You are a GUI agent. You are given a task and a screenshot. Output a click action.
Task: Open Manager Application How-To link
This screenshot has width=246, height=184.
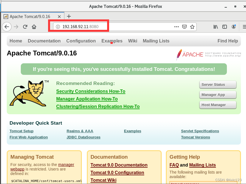87,99
